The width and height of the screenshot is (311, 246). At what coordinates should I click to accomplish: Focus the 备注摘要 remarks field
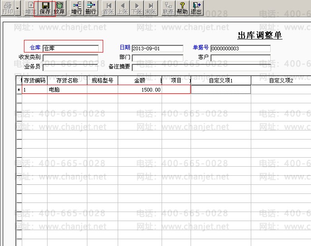click(x=201, y=67)
